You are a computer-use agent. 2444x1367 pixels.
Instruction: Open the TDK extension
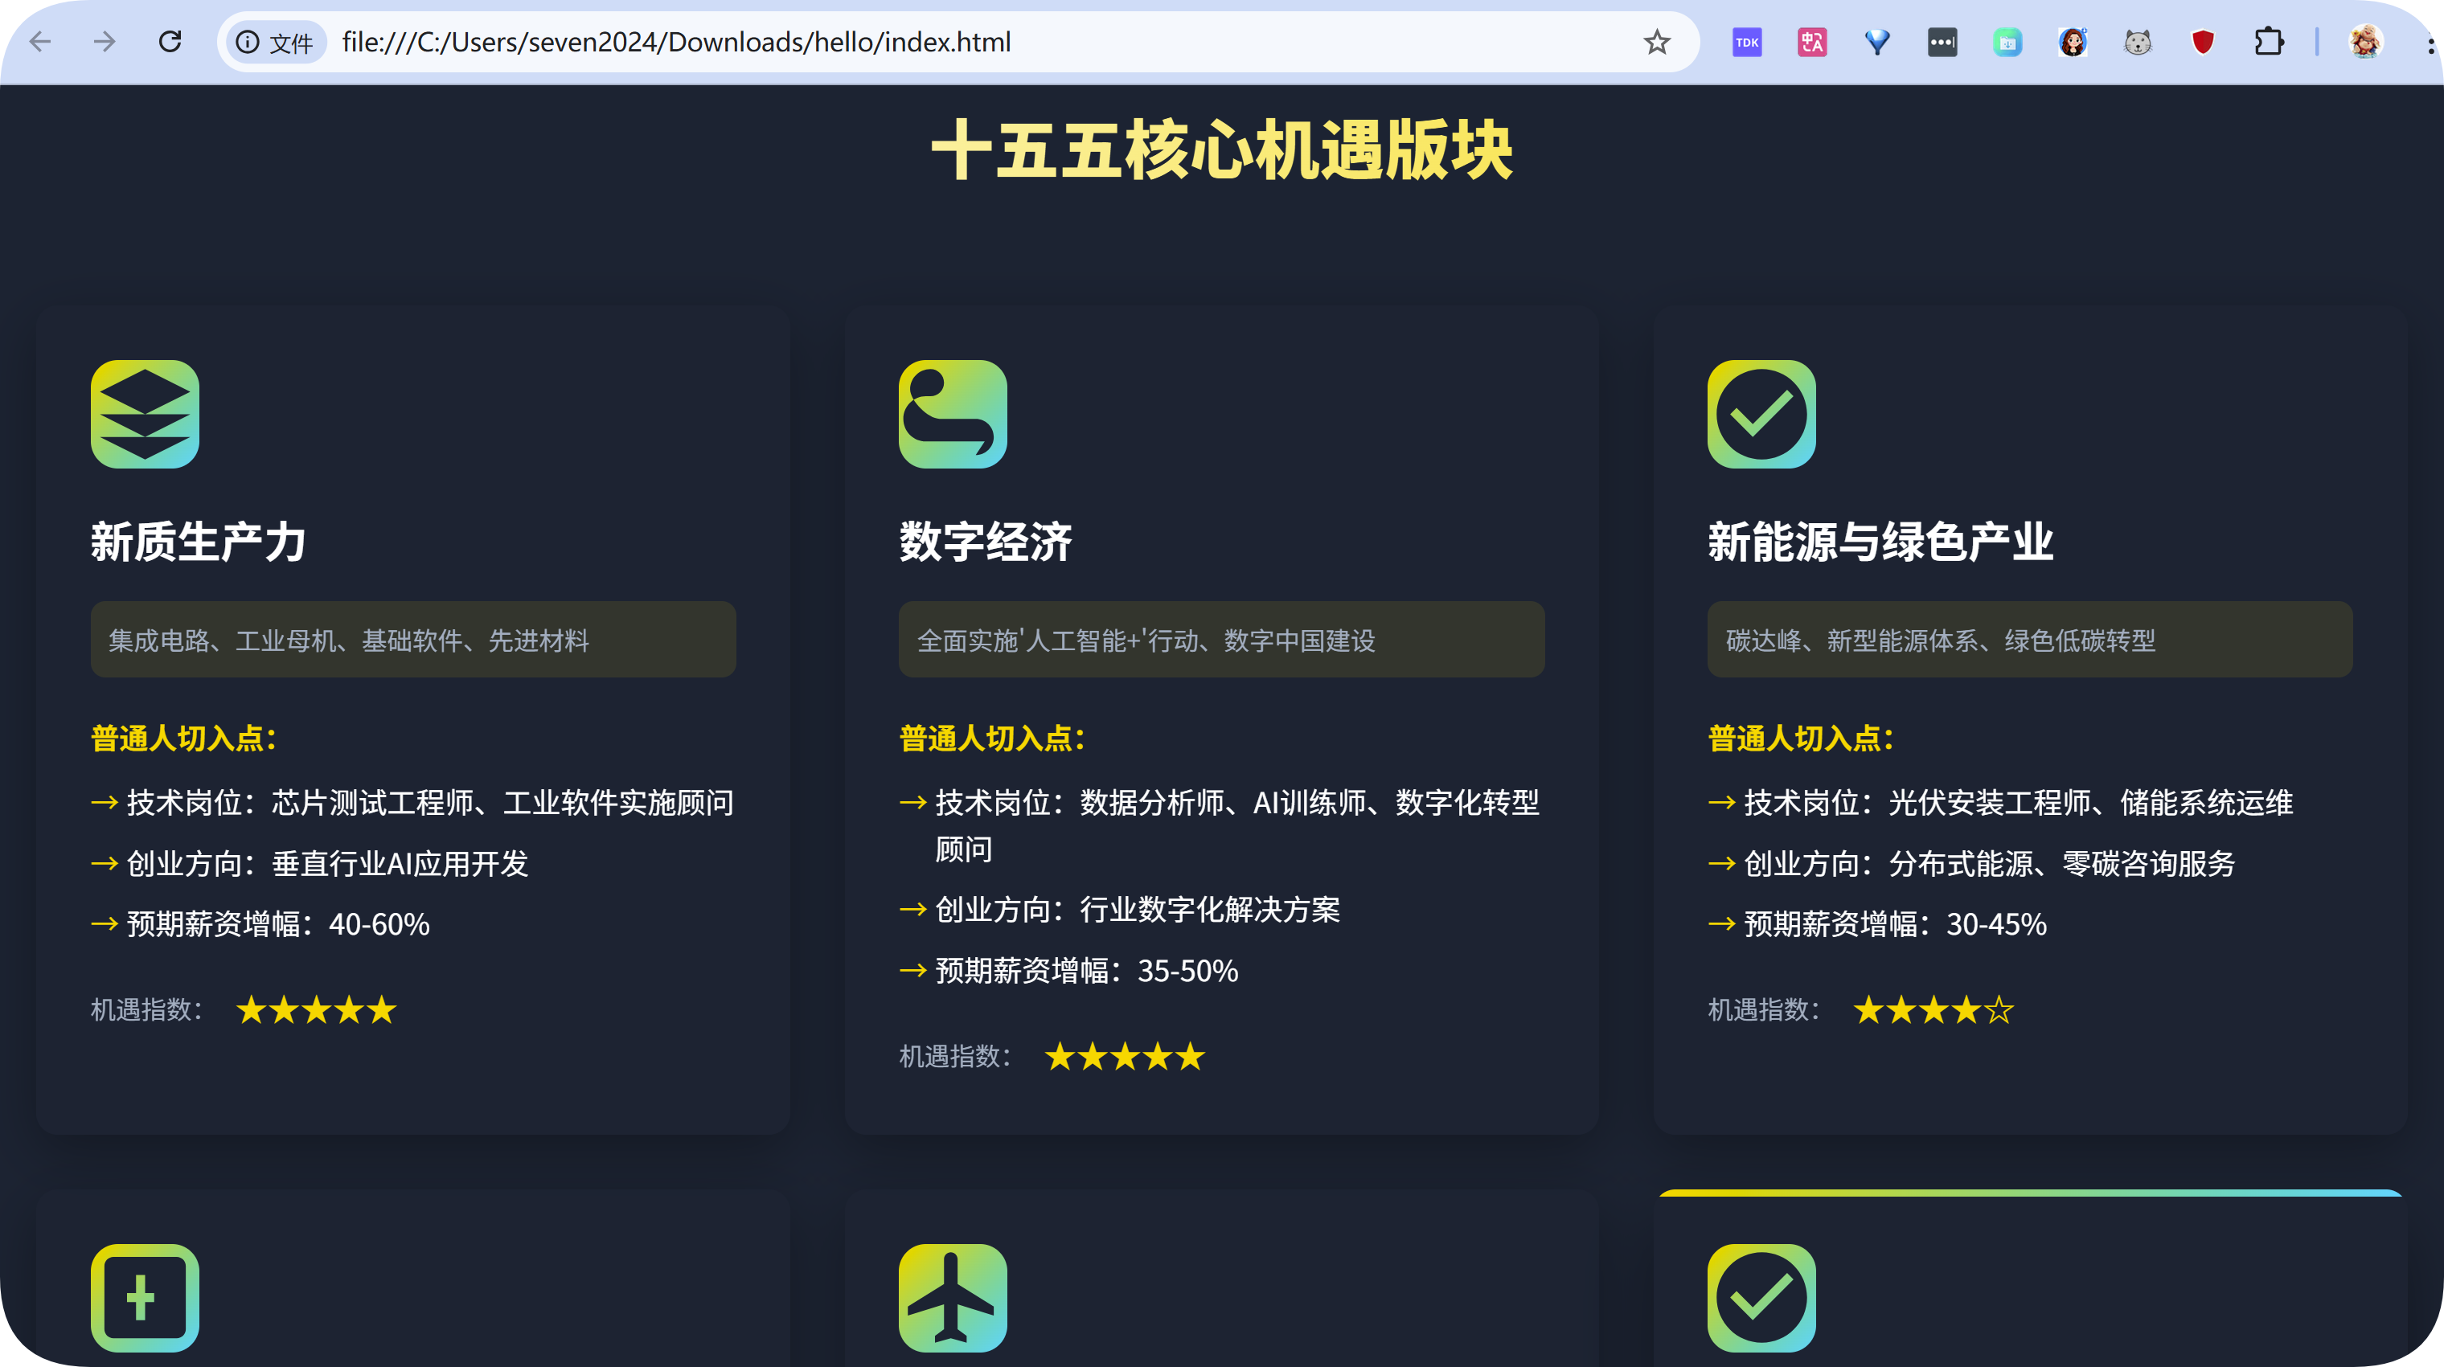coord(1747,42)
